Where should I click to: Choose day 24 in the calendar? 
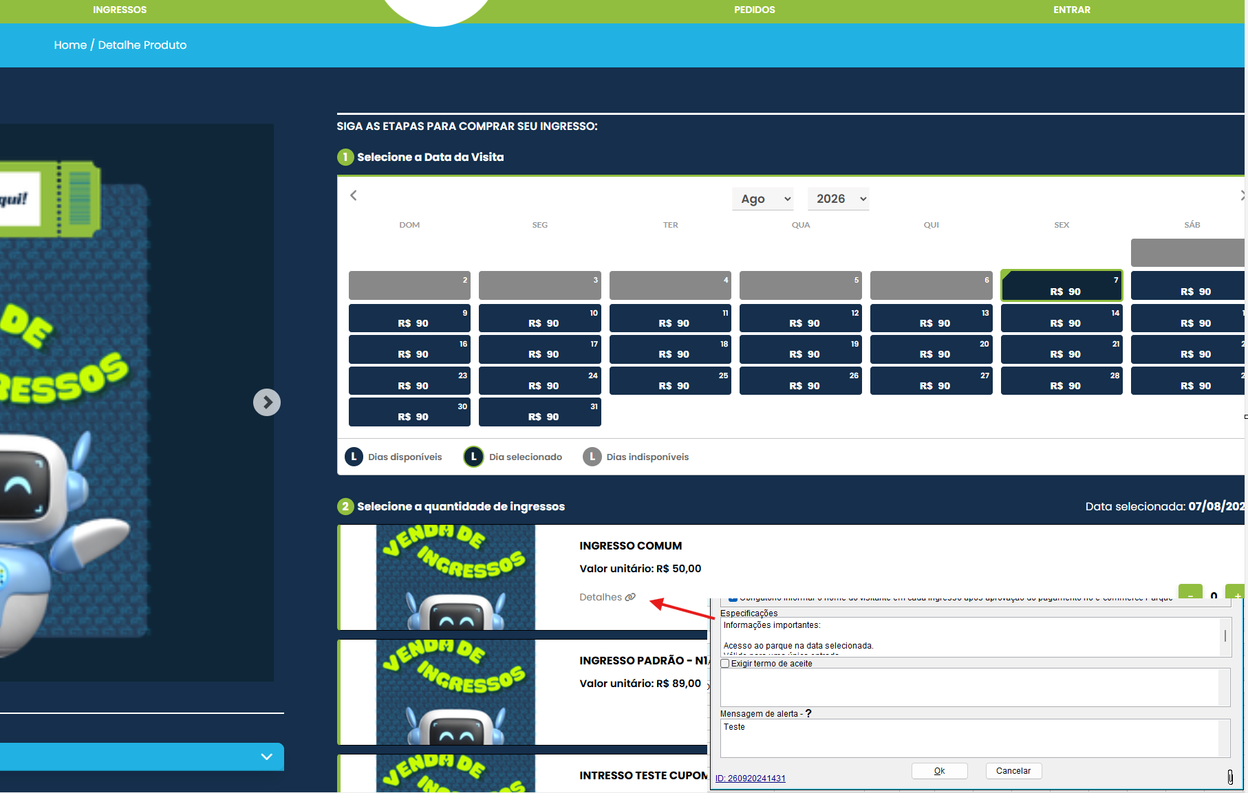click(540, 380)
